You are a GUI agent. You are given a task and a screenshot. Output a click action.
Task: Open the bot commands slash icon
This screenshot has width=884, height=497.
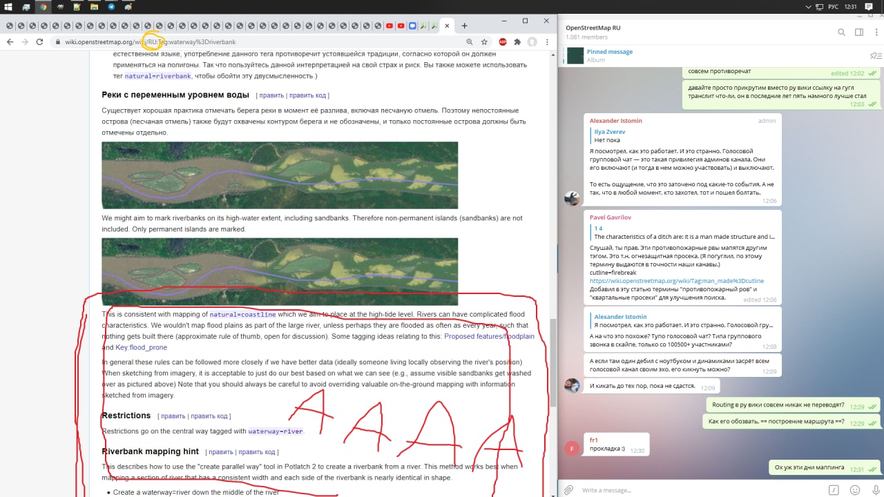pos(834,490)
